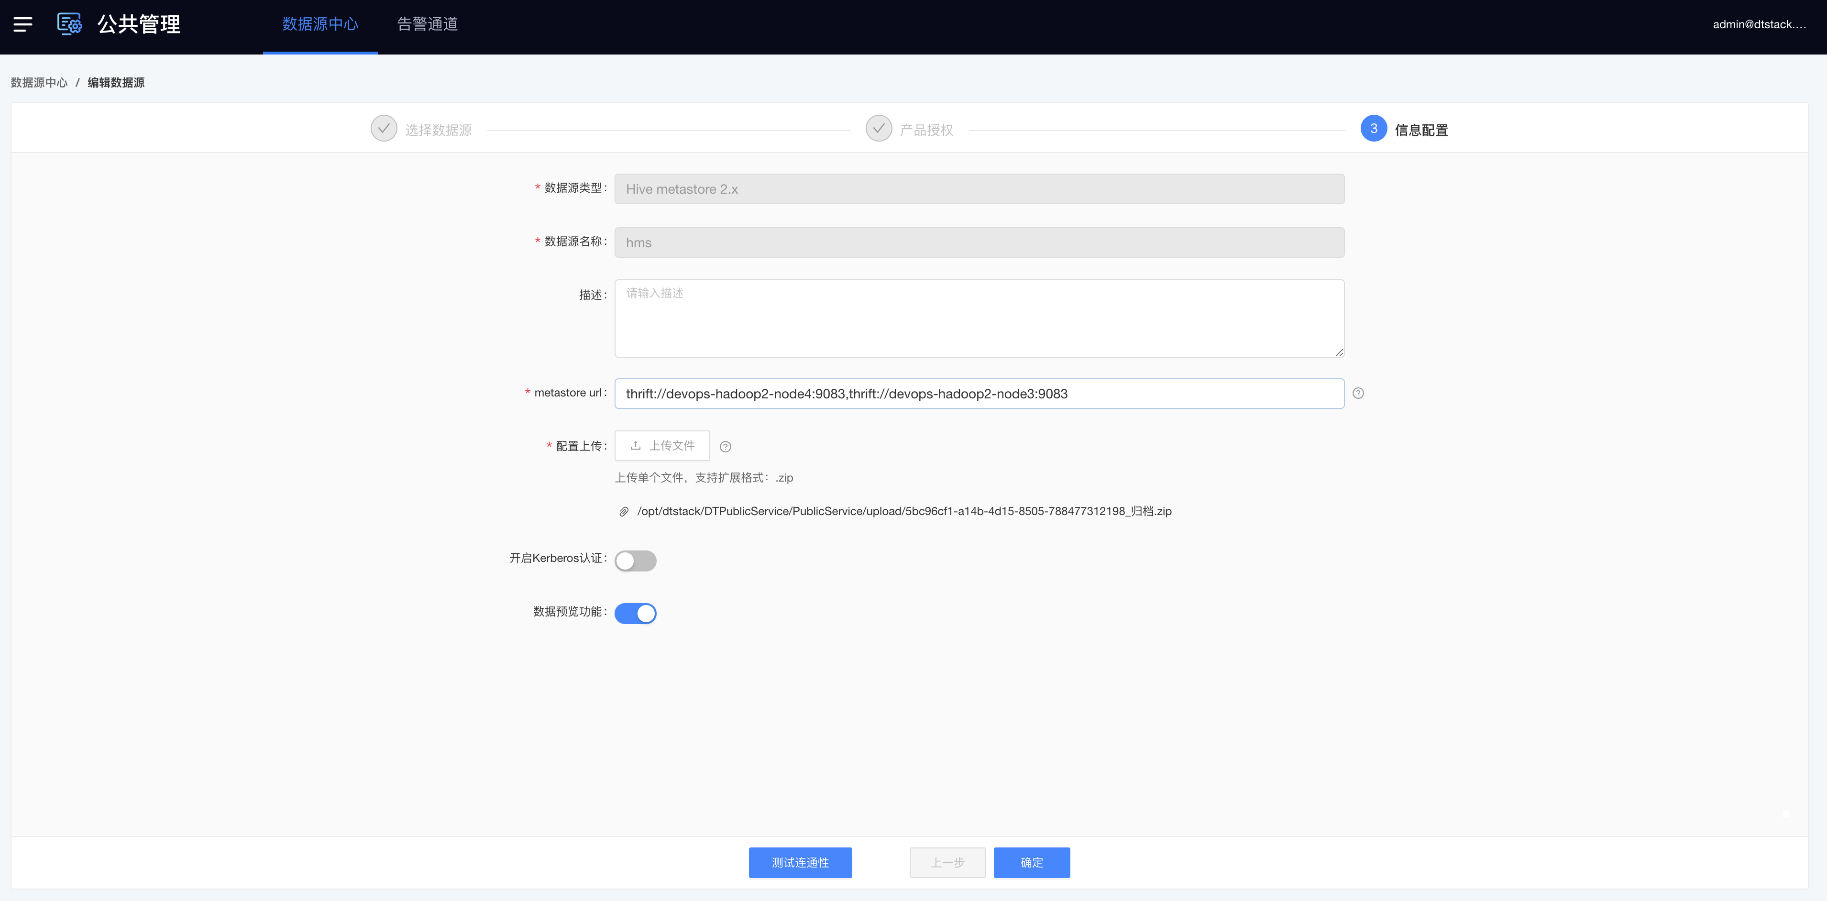Open the hamburger menu icon
Screen dimensions: 1827x901
22,24
